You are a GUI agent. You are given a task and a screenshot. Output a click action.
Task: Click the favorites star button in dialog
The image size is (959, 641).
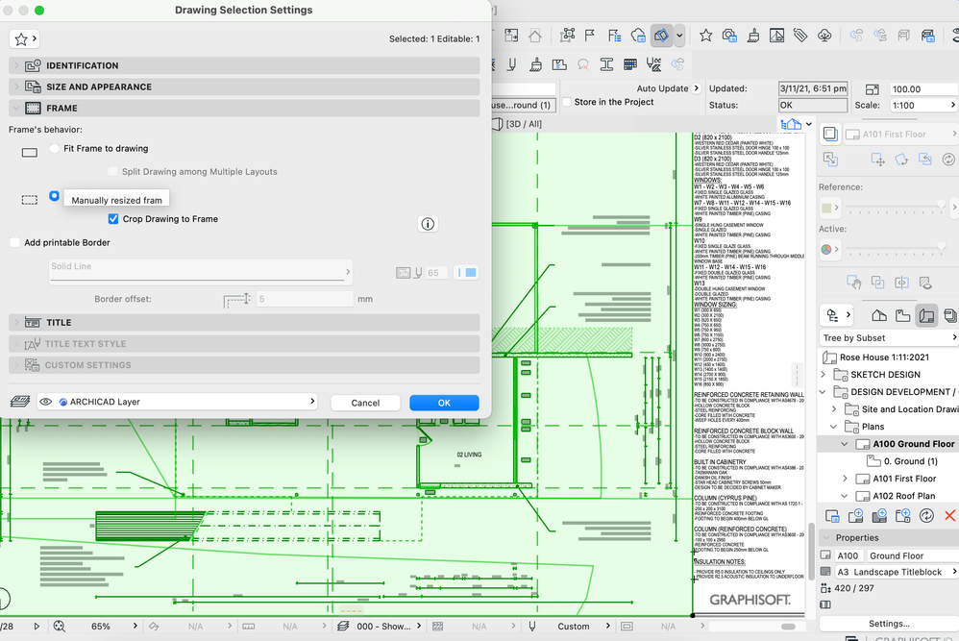23,38
